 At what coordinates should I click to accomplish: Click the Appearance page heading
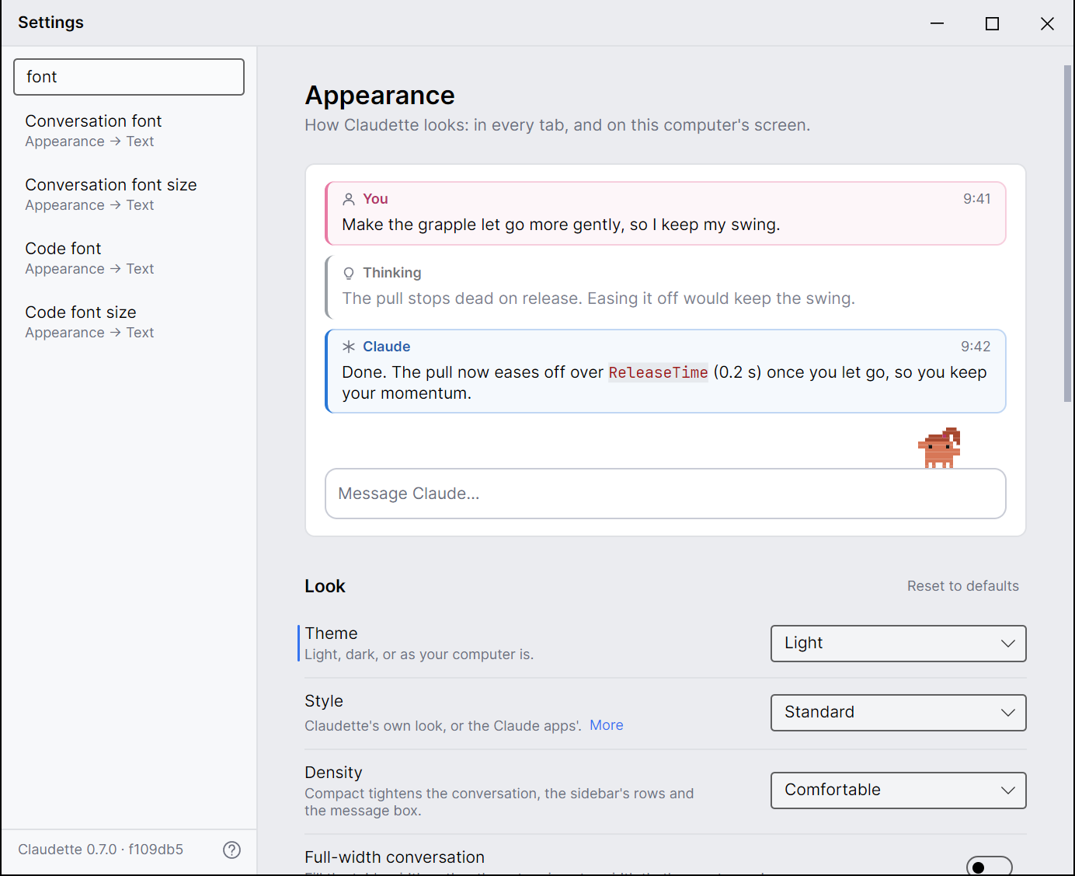pos(380,96)
